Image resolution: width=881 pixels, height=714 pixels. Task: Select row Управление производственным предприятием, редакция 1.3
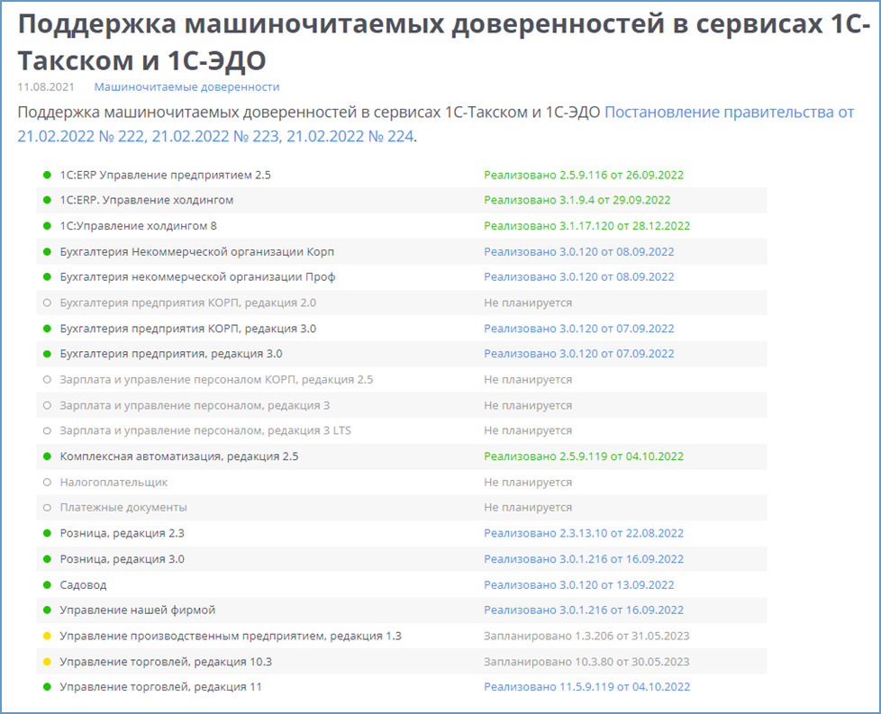(x=402, y=636)
